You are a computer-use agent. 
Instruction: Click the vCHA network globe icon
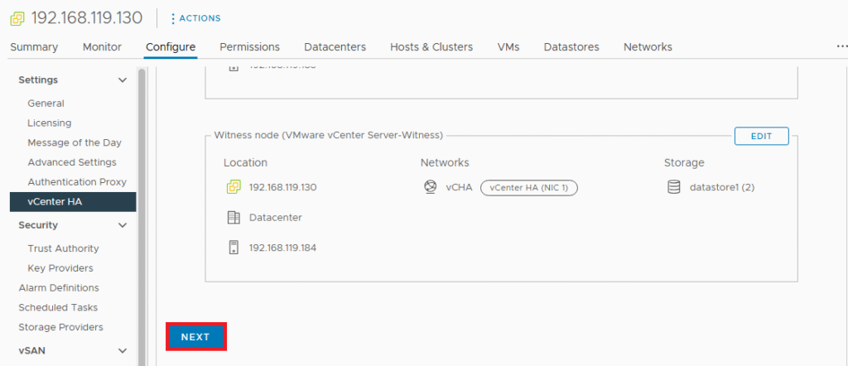click(x=430, y=188)
